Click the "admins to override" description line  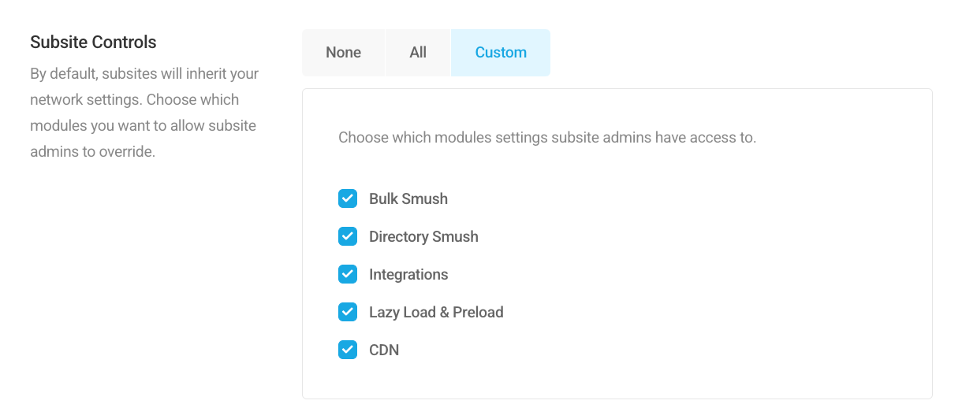pos(92,151)
